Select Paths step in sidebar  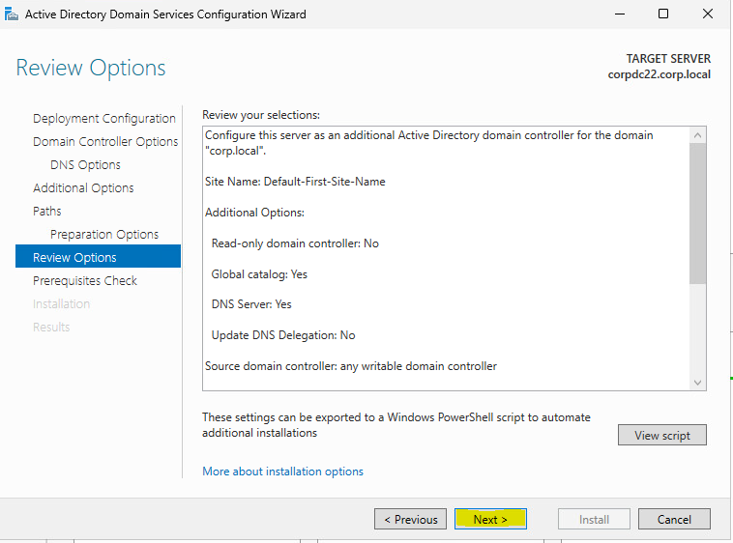47,211
